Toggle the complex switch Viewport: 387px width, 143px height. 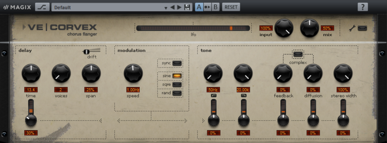pyautogui.click(x=298, y=54)
